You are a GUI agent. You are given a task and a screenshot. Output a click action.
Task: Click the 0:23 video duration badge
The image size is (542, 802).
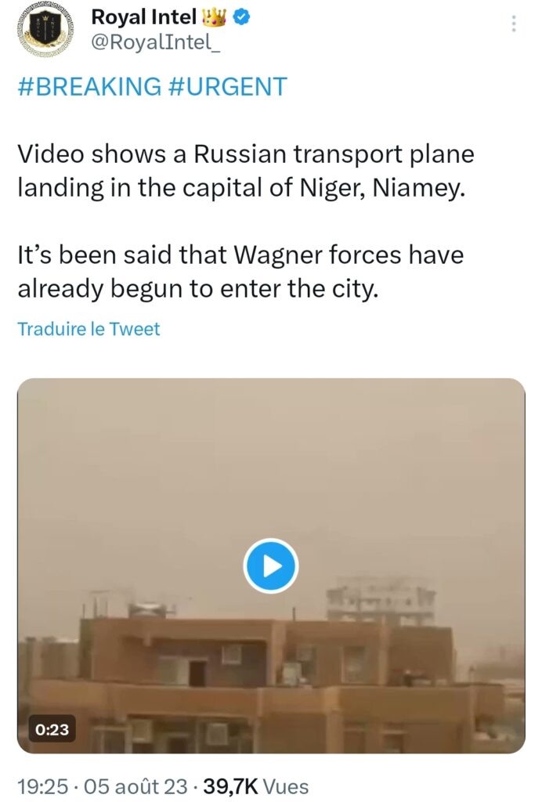pos(52,728)
